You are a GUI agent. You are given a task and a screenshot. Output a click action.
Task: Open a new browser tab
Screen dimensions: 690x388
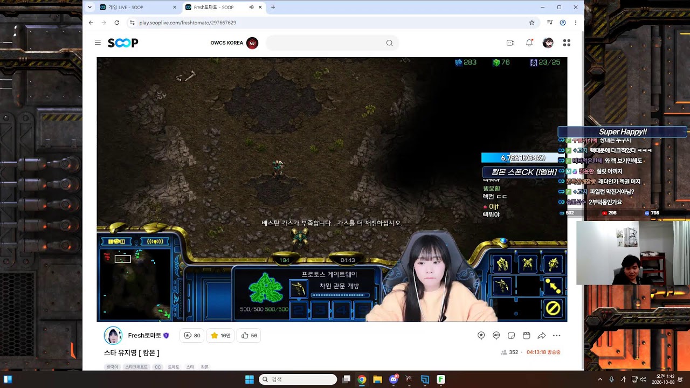(x=273, y=7)
